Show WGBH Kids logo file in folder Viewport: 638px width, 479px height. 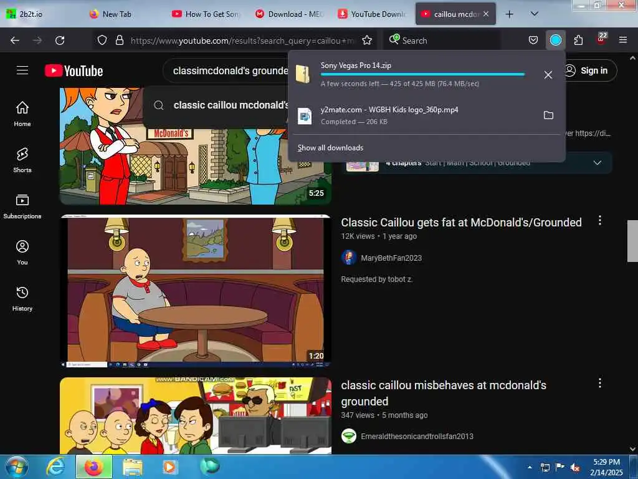(x=548, y=115)
